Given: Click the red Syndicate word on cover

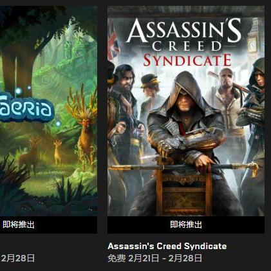Looking at the screenshot, I should [187, 60].
